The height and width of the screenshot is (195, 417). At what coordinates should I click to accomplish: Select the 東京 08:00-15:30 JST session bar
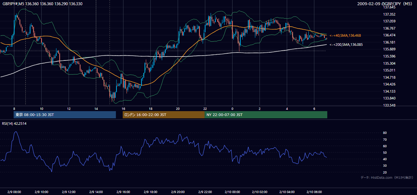pos(65,115)
